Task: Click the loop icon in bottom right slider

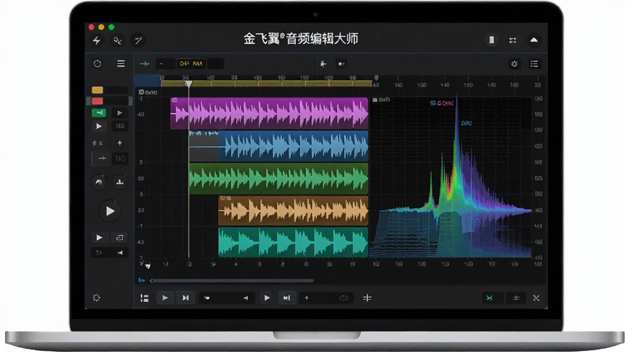Action: [344, 298]
